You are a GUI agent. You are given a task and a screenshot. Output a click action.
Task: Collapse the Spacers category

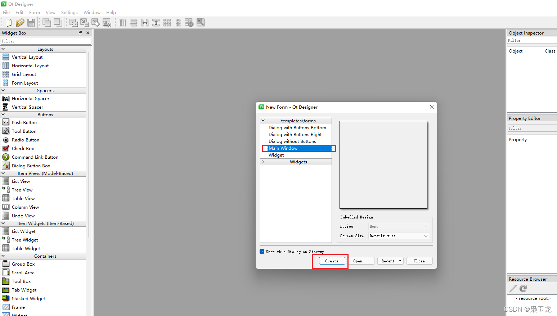3,91
